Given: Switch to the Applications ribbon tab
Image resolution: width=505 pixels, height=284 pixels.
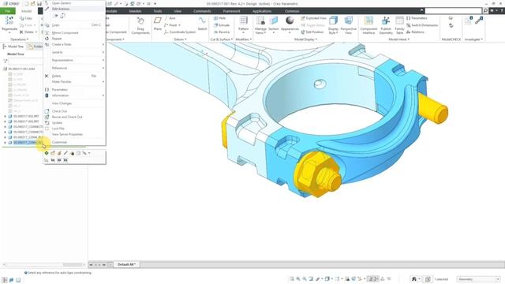Looking at the screenshot, I should coord(262,11).
